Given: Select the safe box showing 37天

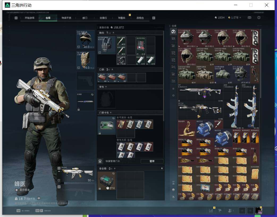Looking at the screenshot, I should [x=107, y=181].
